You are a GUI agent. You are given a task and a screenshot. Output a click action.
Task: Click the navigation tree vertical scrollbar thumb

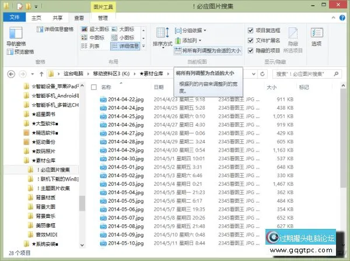click(82, 203)
